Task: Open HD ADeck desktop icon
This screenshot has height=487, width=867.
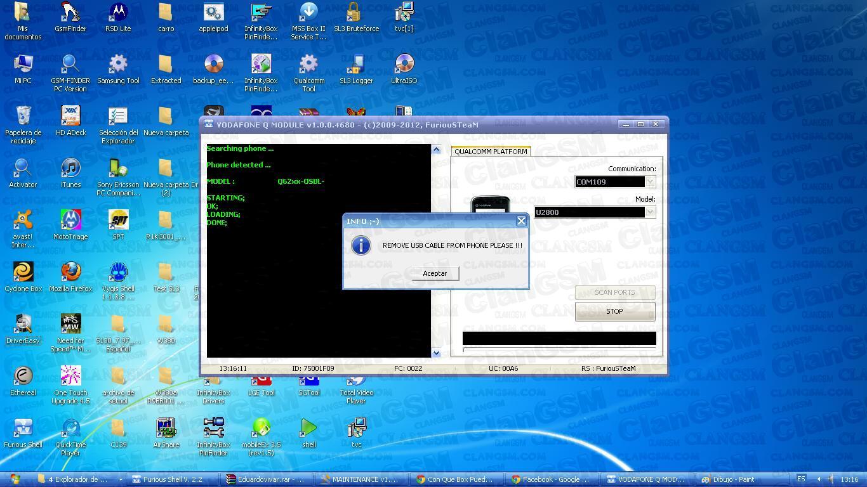Action: (x=70, y=122)
